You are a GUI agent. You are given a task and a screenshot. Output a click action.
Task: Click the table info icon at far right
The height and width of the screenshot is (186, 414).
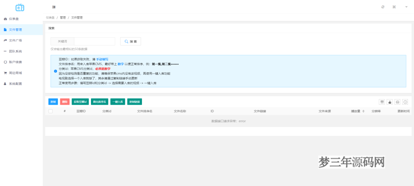(406, 102)
